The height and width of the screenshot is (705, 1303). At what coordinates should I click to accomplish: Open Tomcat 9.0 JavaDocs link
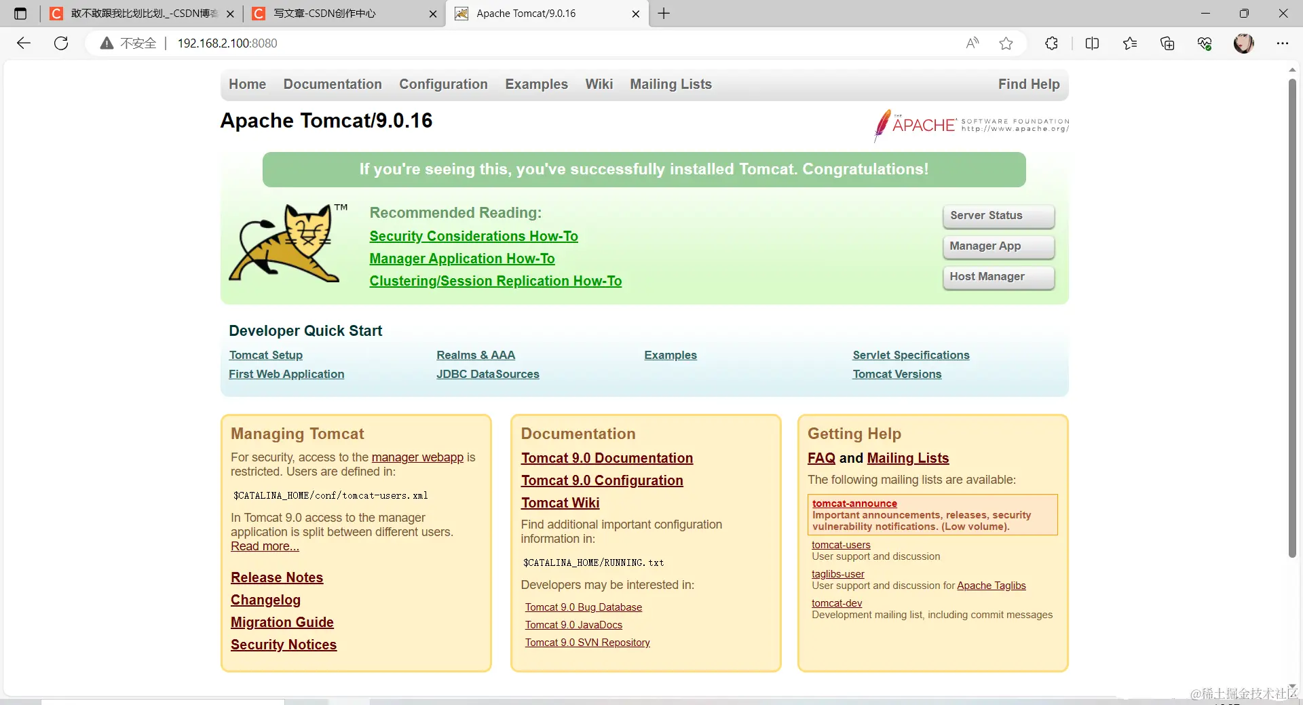click(573, 625)
